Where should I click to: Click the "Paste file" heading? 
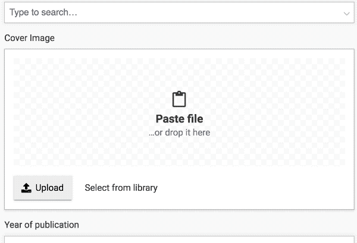179,119
